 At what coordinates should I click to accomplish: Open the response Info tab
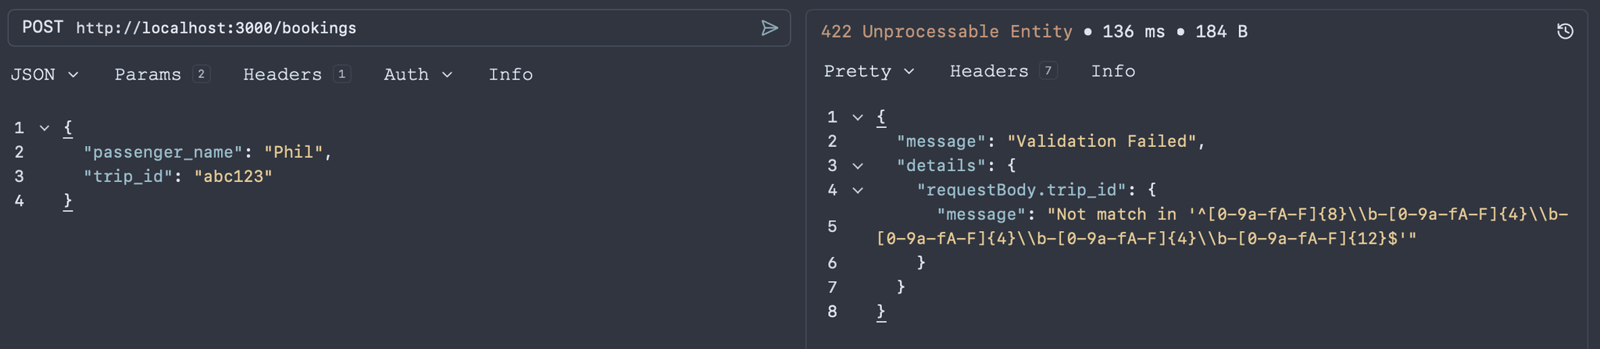coord(1113,71)
